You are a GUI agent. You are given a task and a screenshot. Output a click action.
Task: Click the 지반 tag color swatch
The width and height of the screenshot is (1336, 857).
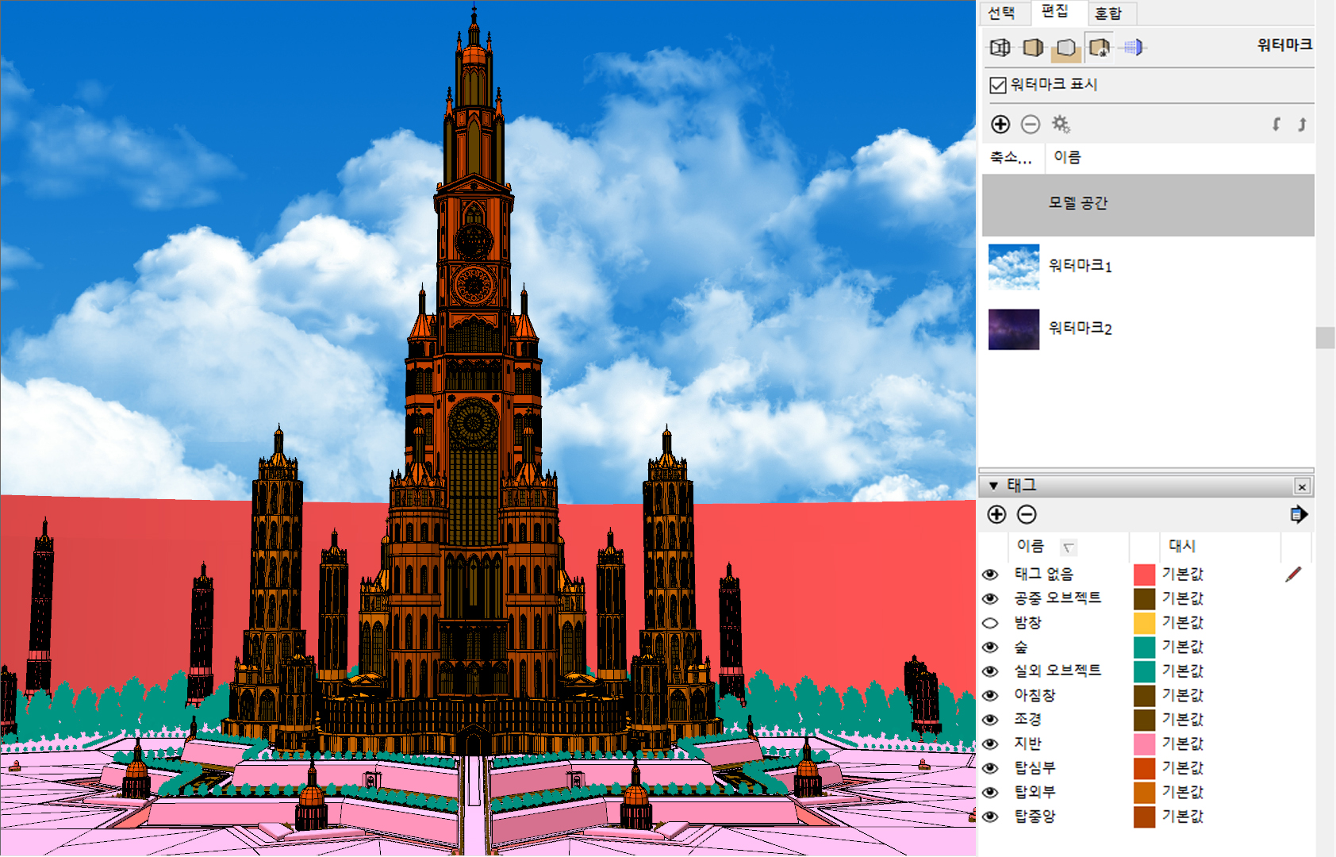pos(1144,744)
